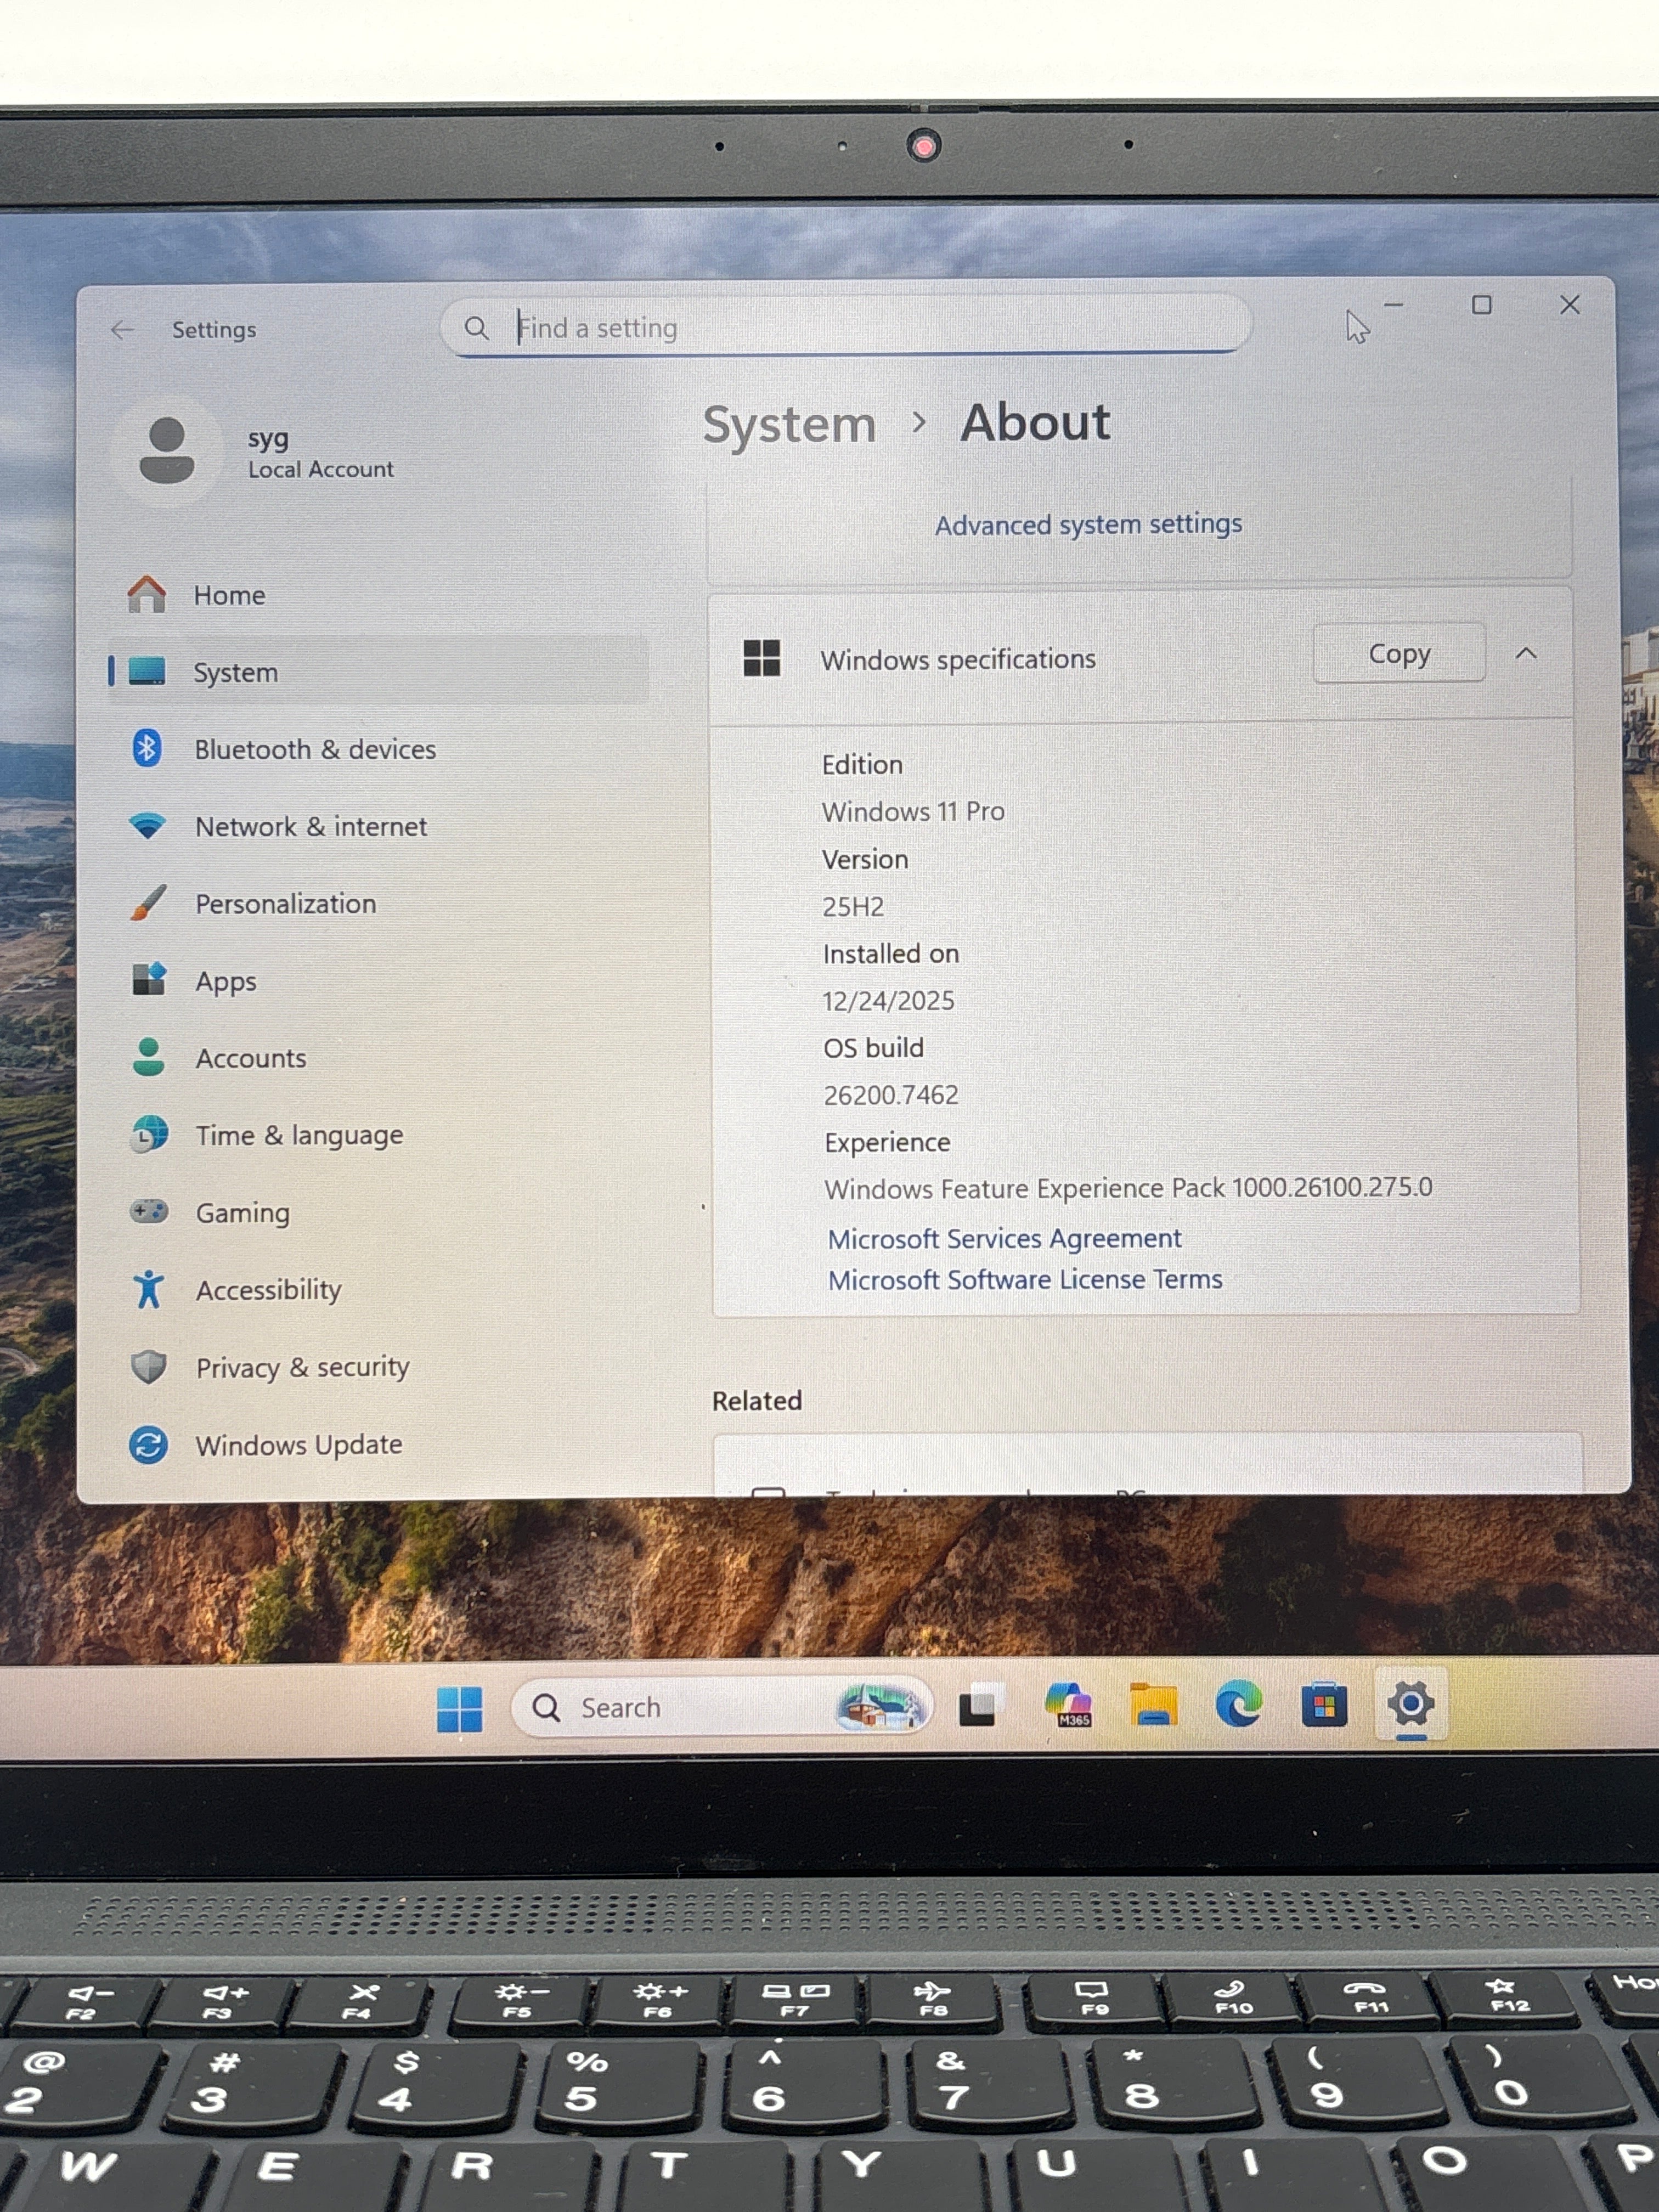Select the install date 12/24/2025
The height and width of the screenshot is (2212, 1659).
point(888,1000)
